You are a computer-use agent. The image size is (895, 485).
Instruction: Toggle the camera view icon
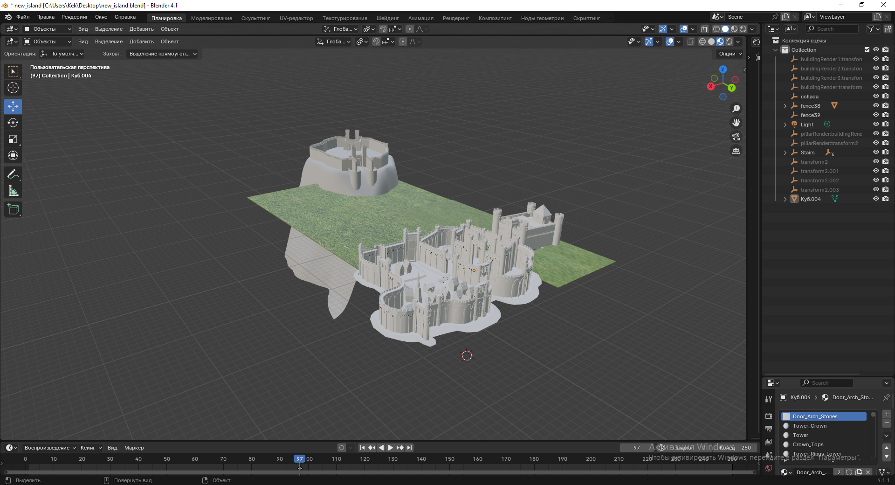(x=736, y=137)
